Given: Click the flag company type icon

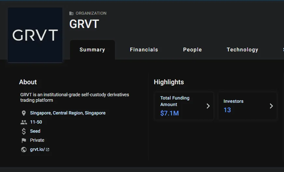Looking at the screenshot, I should click(24, 140).
